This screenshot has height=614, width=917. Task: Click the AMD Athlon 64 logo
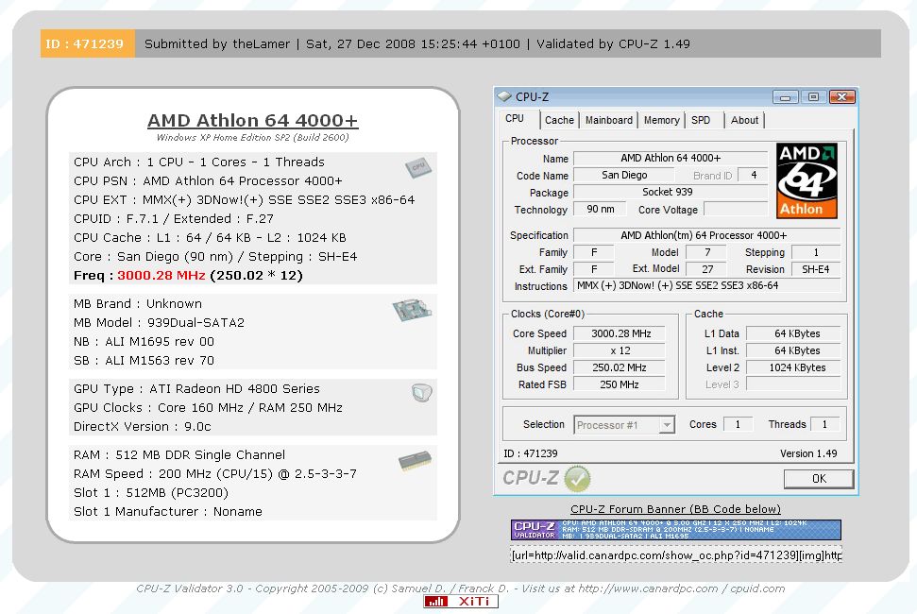[807, 180]
